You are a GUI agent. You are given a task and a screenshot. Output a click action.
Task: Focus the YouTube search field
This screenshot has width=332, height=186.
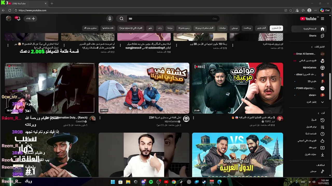tap(173, 19)
